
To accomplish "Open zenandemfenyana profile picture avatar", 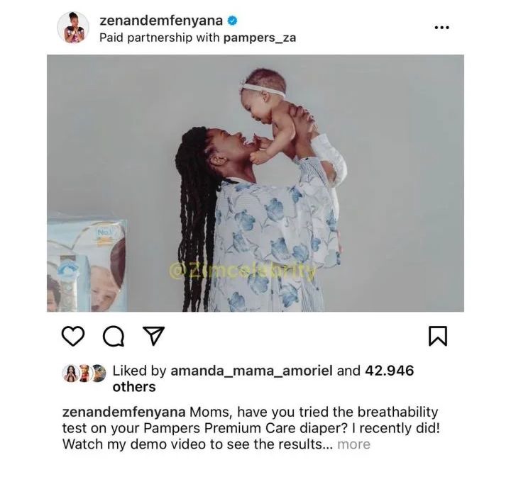I will click(73, 28).
